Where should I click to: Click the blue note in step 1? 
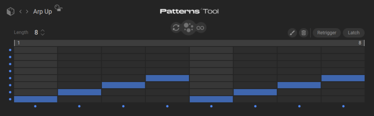coord(36,99)
